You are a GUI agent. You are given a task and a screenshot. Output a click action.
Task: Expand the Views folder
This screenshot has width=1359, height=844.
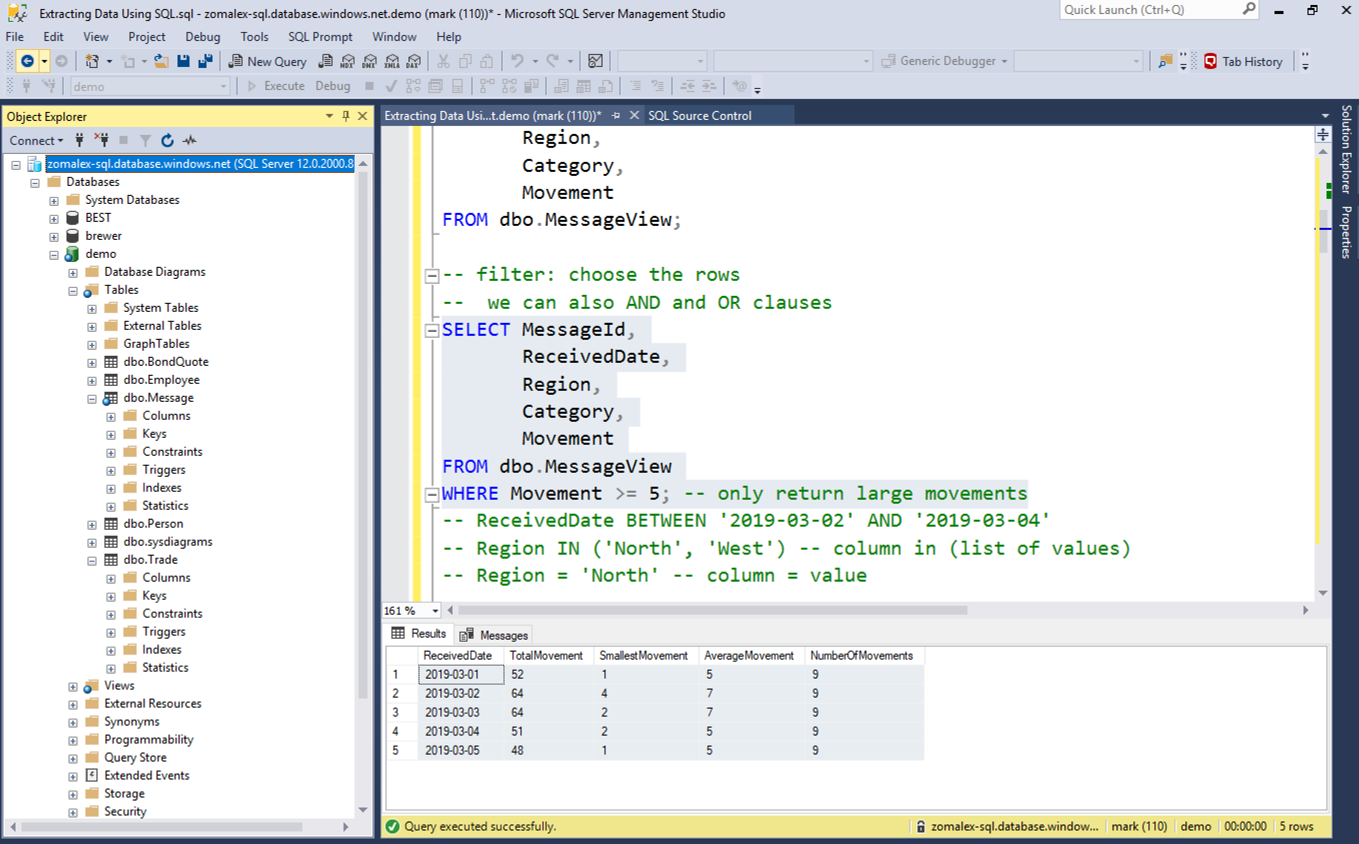coord(72,686)
